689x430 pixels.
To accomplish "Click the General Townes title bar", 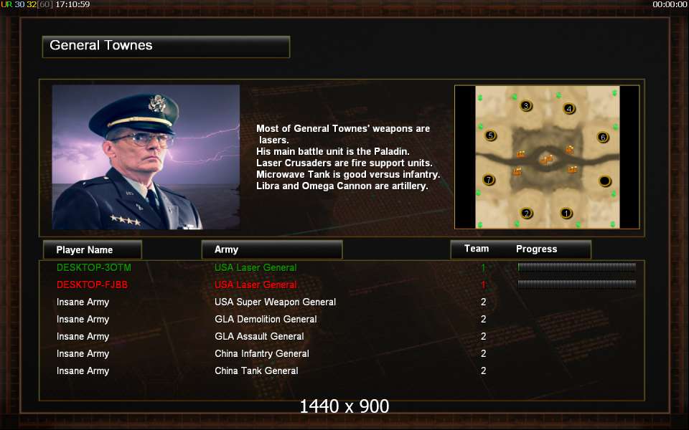I will pos(166,47).
